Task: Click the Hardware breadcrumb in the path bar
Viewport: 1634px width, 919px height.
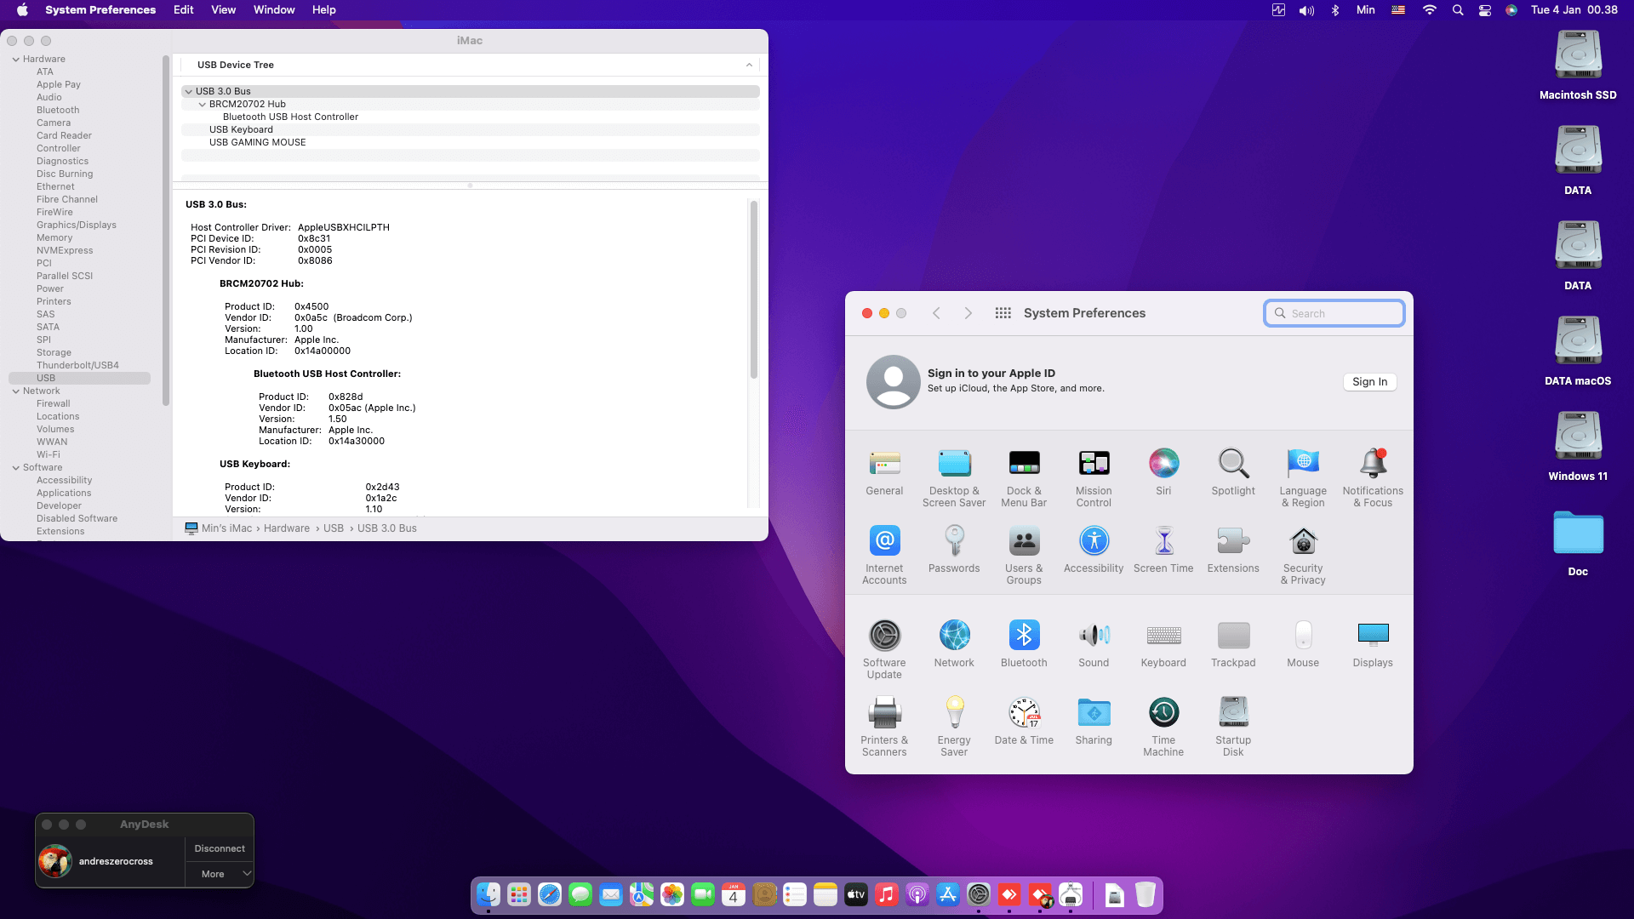Action: 287,528
